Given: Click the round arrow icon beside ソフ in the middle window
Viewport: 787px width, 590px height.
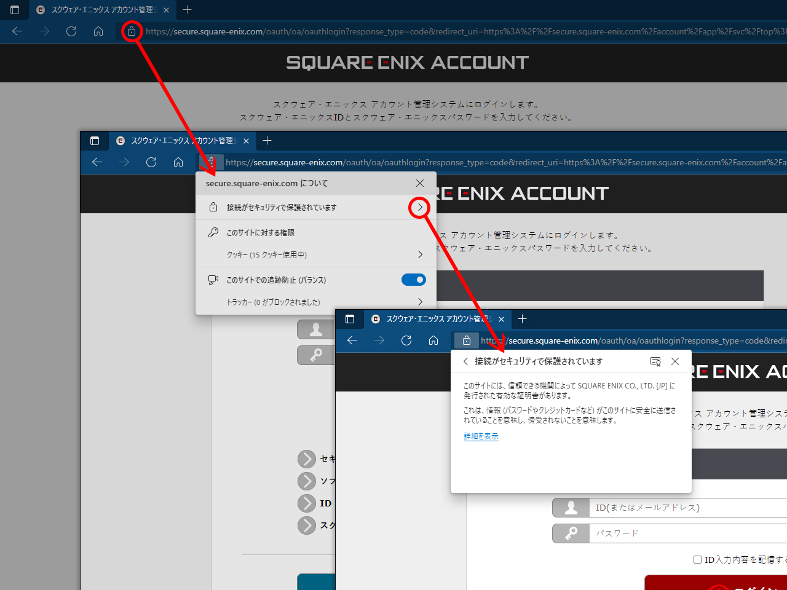Looking at the screenshot, I should click(307, 481).
